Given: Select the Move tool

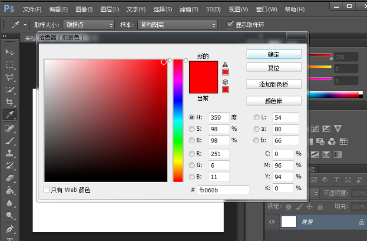Looking at the screenshot, I should (x=10, y=52).
